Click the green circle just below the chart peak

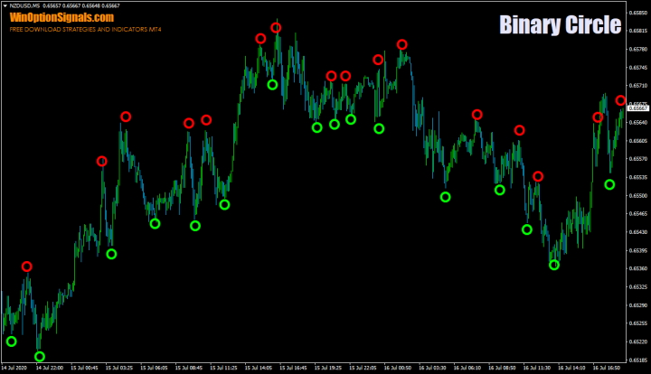pyautogui.click(x=272, y=85)
